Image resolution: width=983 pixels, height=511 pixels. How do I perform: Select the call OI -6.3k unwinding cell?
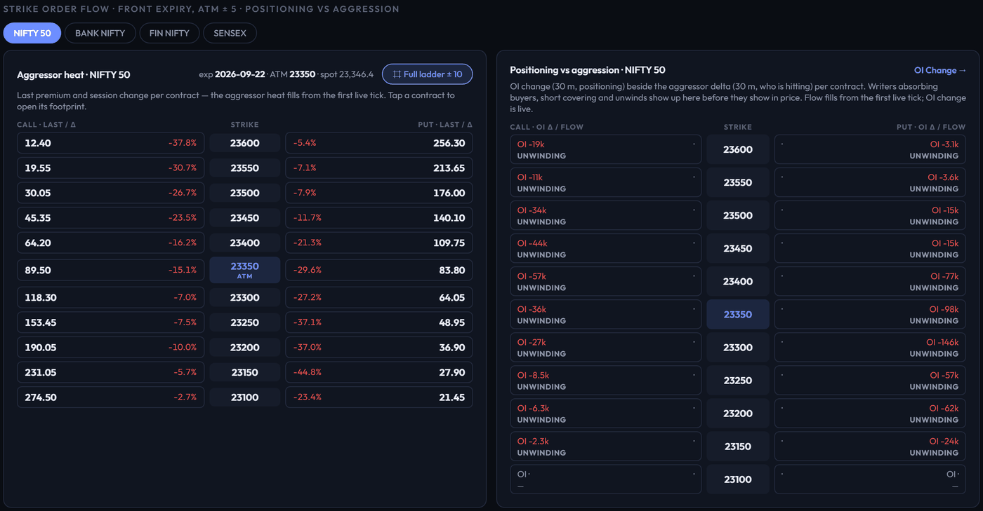click(x=606, y=413)
